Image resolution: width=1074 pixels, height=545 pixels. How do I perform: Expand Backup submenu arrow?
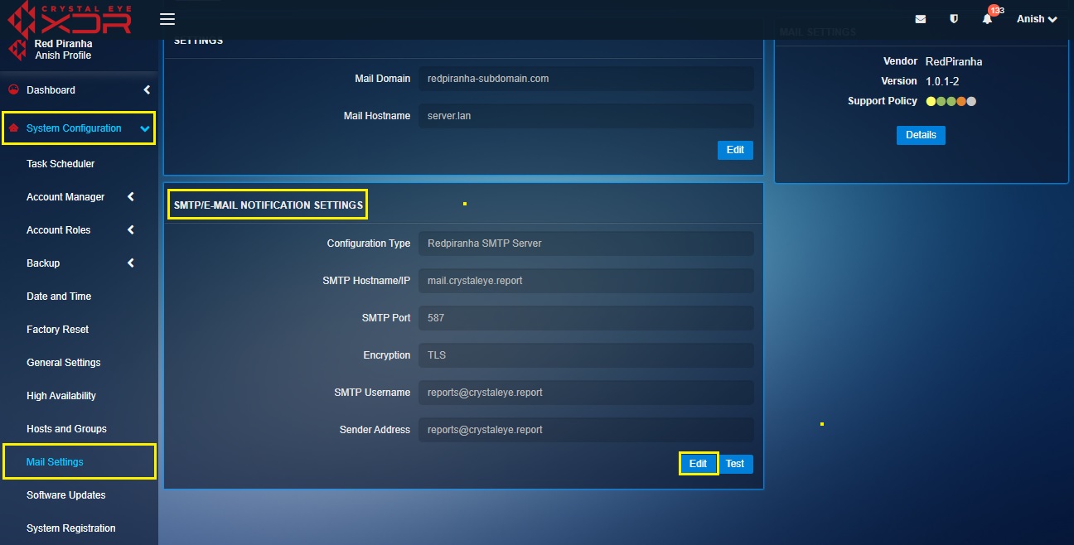pyautogui.click(x=131, y=263)
